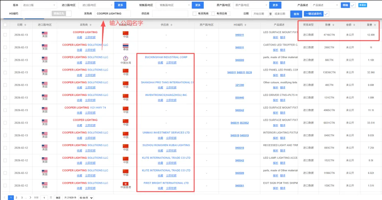Sort by HS编码 using its header sort icon

pos(245,25)
